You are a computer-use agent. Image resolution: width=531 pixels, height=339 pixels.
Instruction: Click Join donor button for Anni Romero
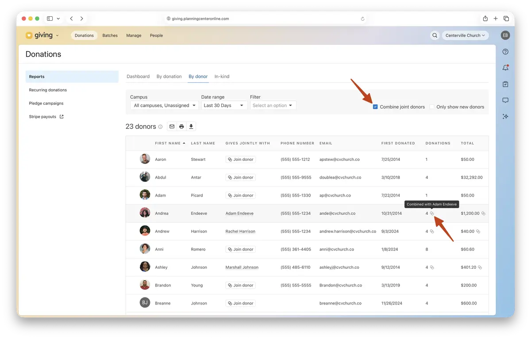241,249
